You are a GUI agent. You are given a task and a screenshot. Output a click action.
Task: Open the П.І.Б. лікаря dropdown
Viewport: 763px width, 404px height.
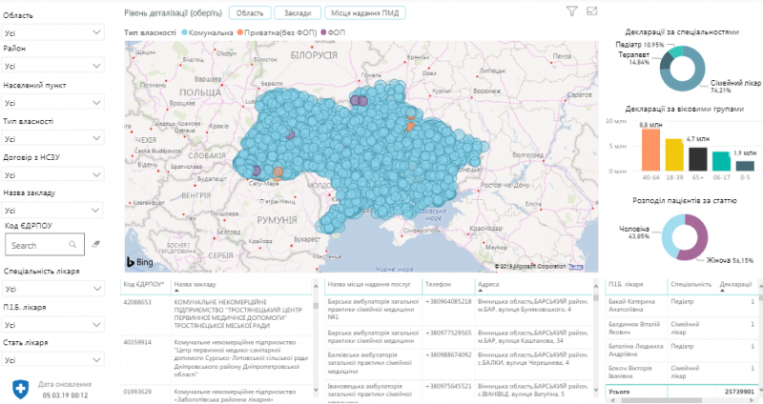point(53,324)
